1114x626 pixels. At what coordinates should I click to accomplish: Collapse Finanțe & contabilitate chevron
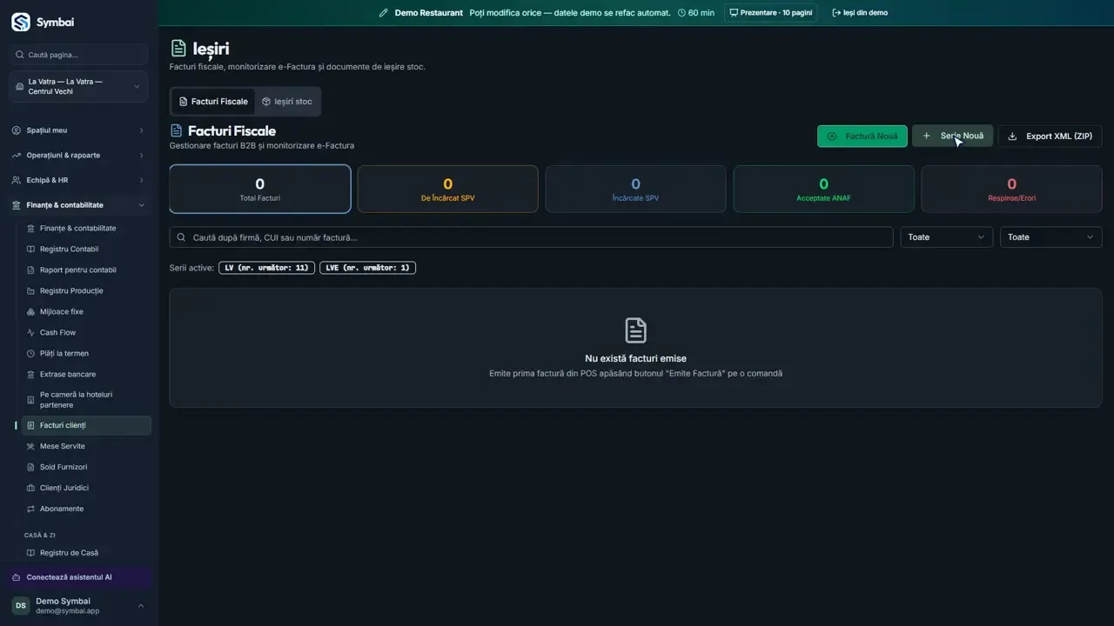[x=141, y=205]
